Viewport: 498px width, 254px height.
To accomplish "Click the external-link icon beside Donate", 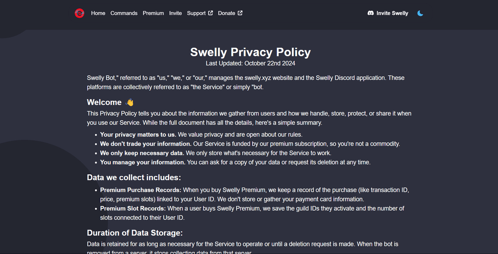I will [x=240, y=13].
